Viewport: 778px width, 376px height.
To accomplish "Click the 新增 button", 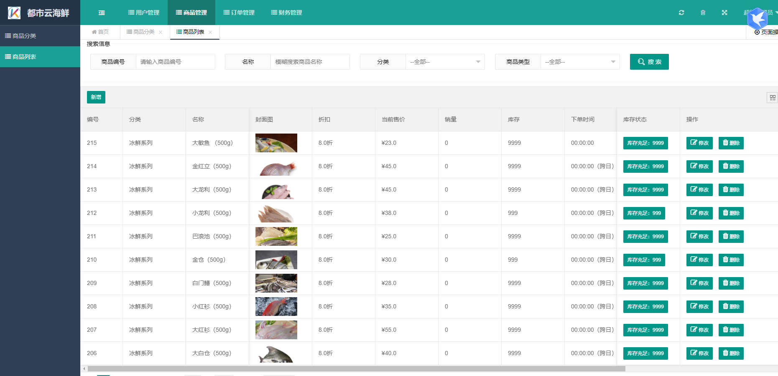I will pyautogui.click(x=96, y=97).
